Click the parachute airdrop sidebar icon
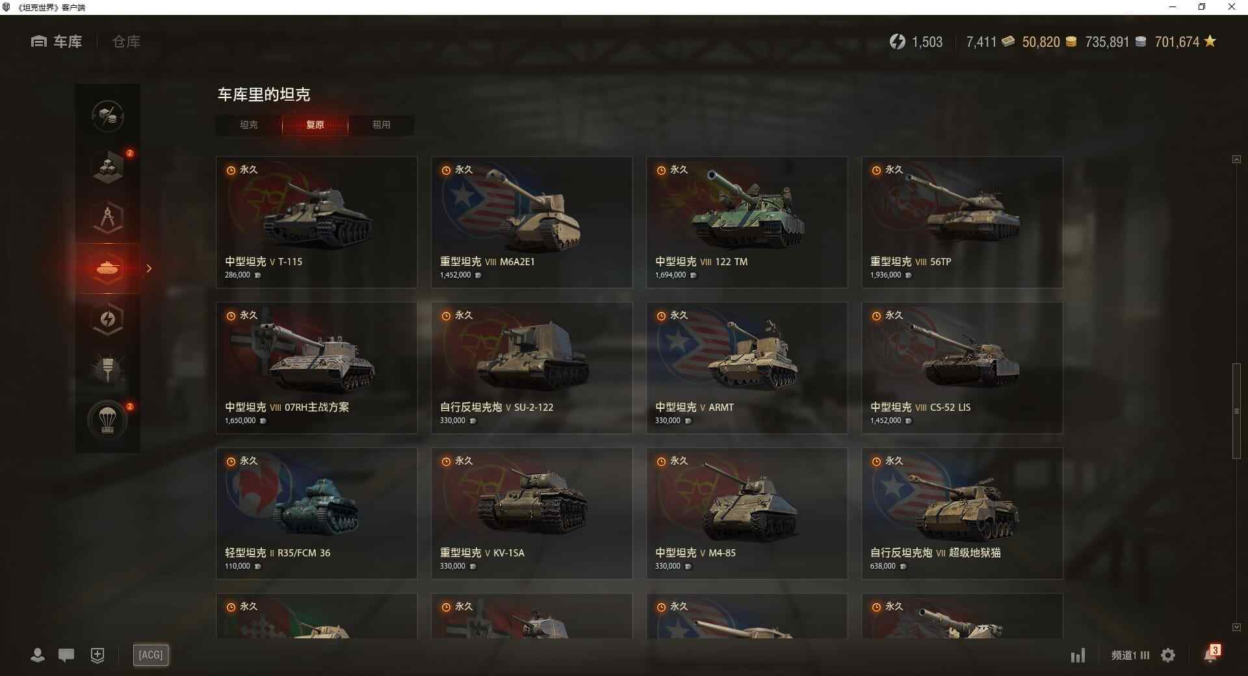The height and width of the screenshot is (676, 1248). (x=108, y=421)
